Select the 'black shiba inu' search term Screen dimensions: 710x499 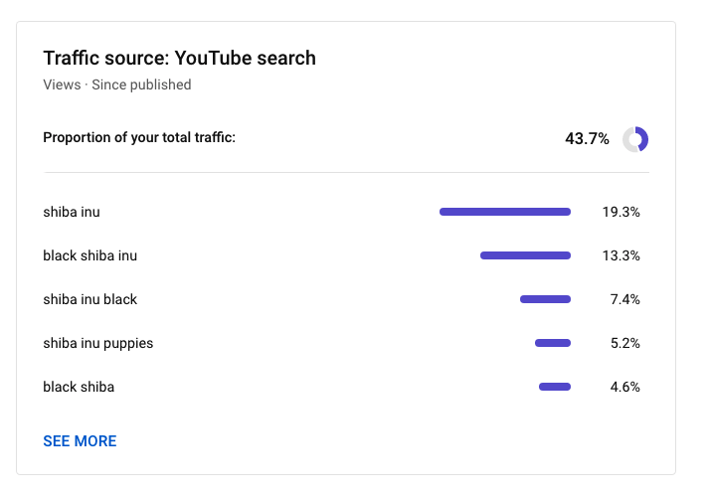click(x=90, y=255)
